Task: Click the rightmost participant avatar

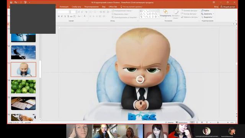Action: 232,131
